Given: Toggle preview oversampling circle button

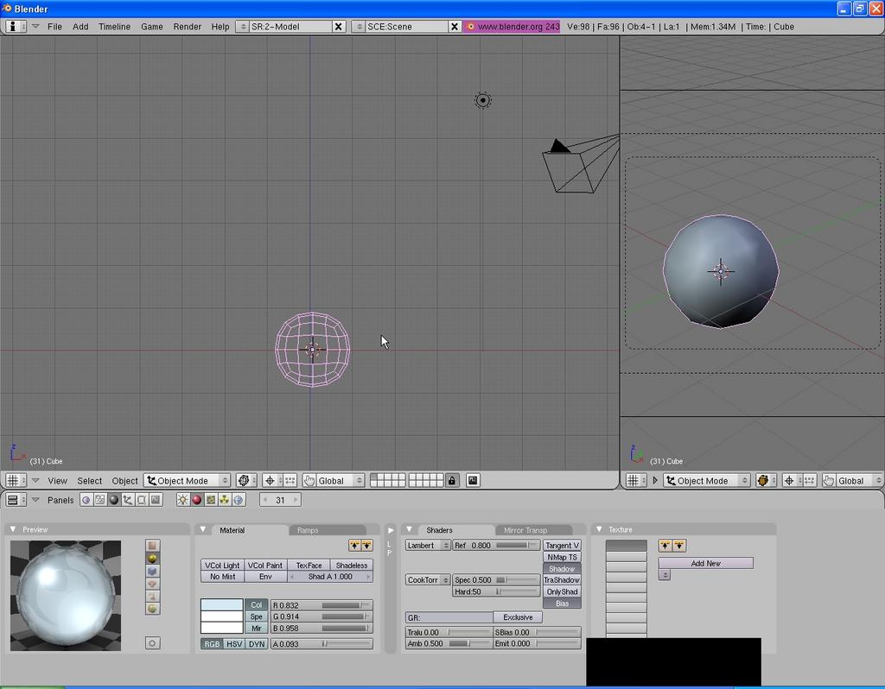Looking at the screenshot, I should [x=152, y=643].
